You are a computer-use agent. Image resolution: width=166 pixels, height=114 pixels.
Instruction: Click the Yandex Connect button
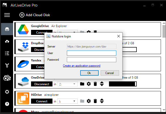(38, 67)
